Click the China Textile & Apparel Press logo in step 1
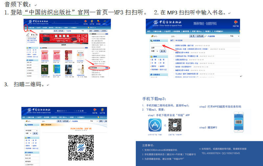263x166 pixels. (38, 22)
